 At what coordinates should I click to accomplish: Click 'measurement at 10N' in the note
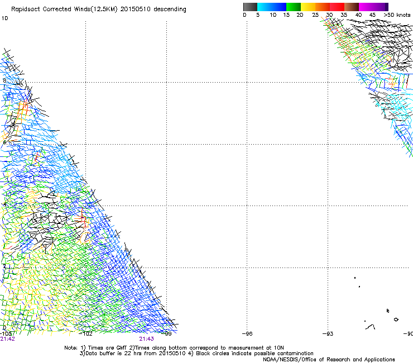256,348
